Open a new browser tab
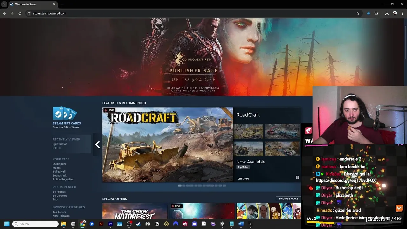The height and width of the screenshot is (229, 407). click(62, 4)
